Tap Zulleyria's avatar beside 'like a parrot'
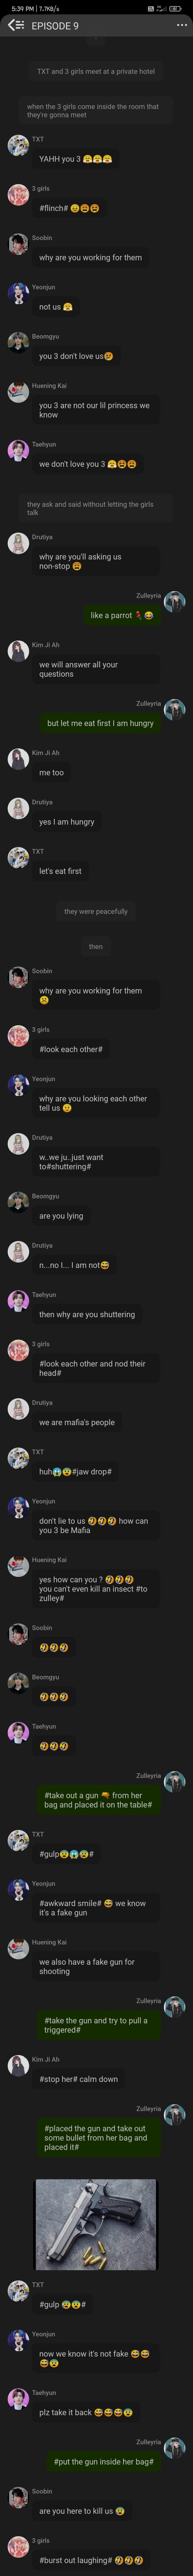Viewport: 193px width, 2576px height. tap(175, 602)
